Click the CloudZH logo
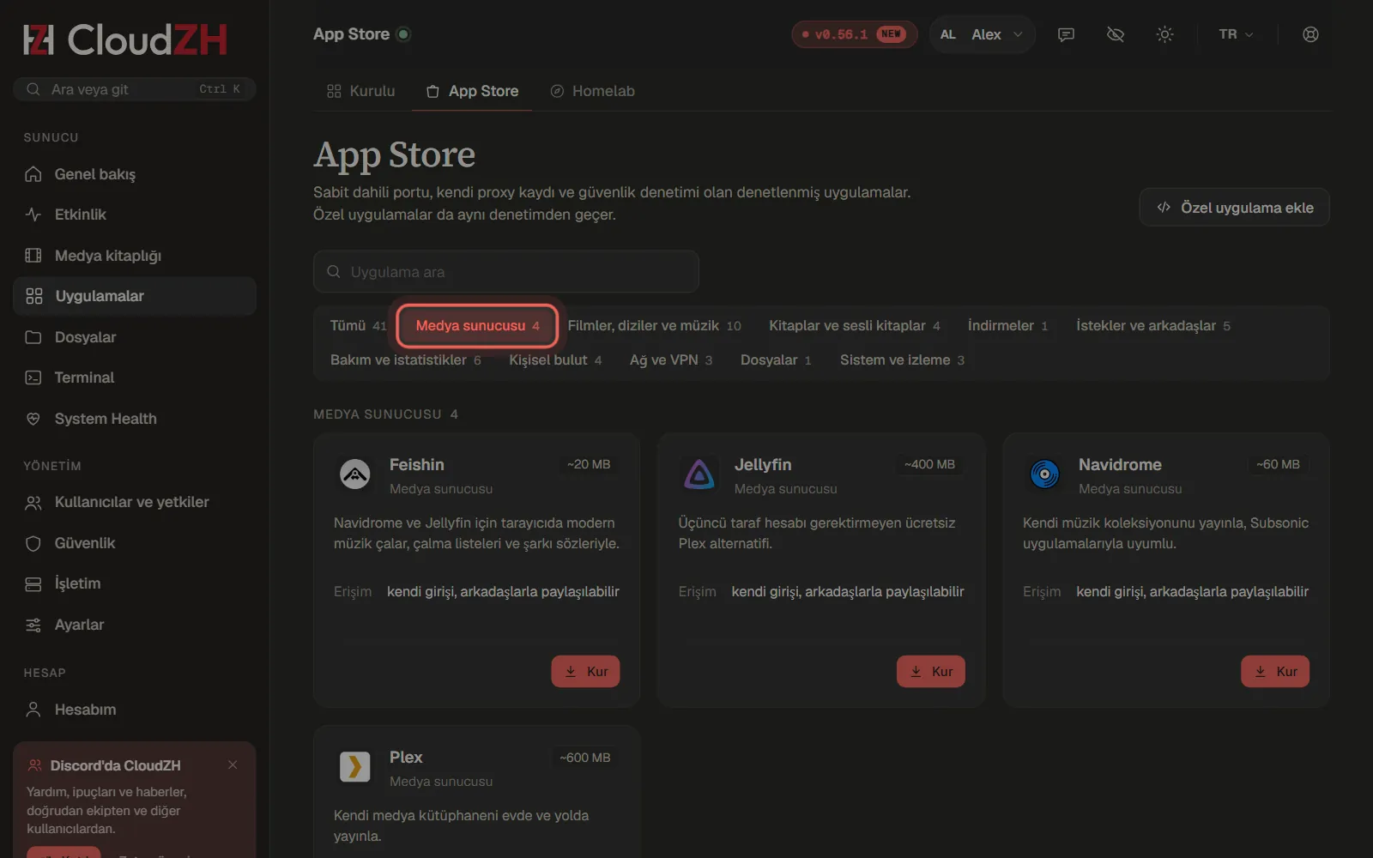This screenshot has width=1373, height=858. [x=125, y=39]
